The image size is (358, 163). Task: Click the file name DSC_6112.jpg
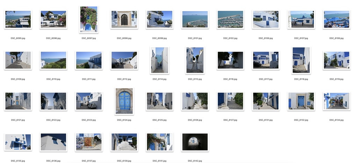[x=124, y=79]
